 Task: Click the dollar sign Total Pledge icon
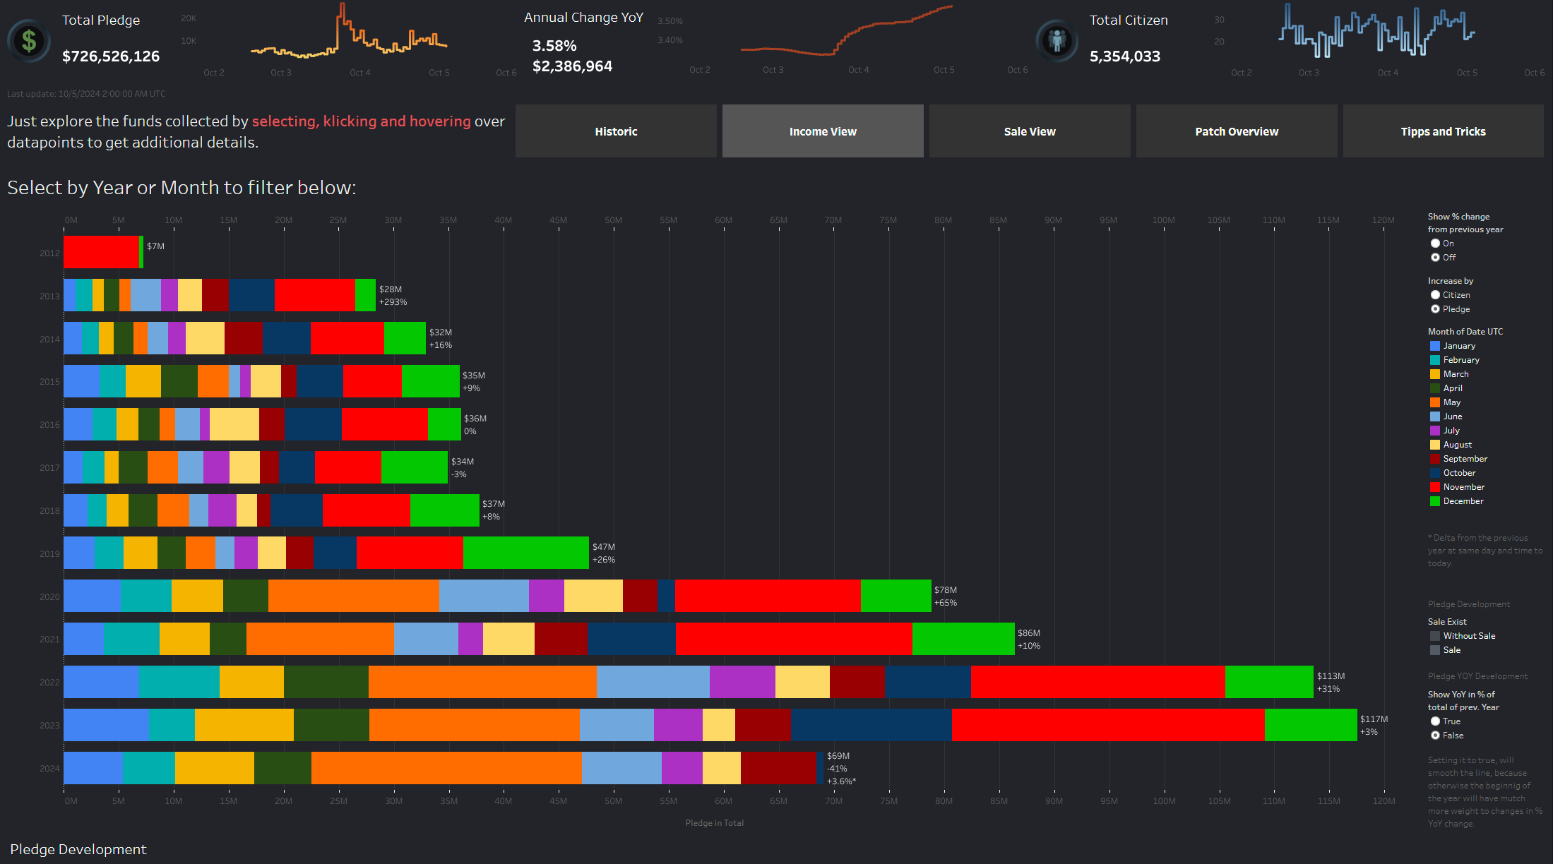(x=29, y=41)
